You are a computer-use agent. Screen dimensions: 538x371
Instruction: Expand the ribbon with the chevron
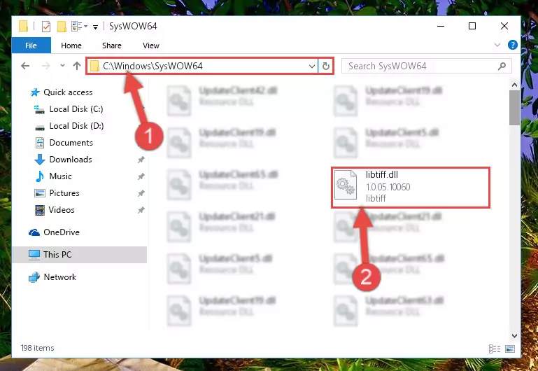pos(497,45)
